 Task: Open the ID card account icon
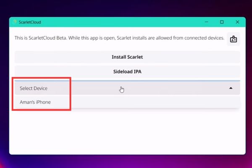[233, 39]
